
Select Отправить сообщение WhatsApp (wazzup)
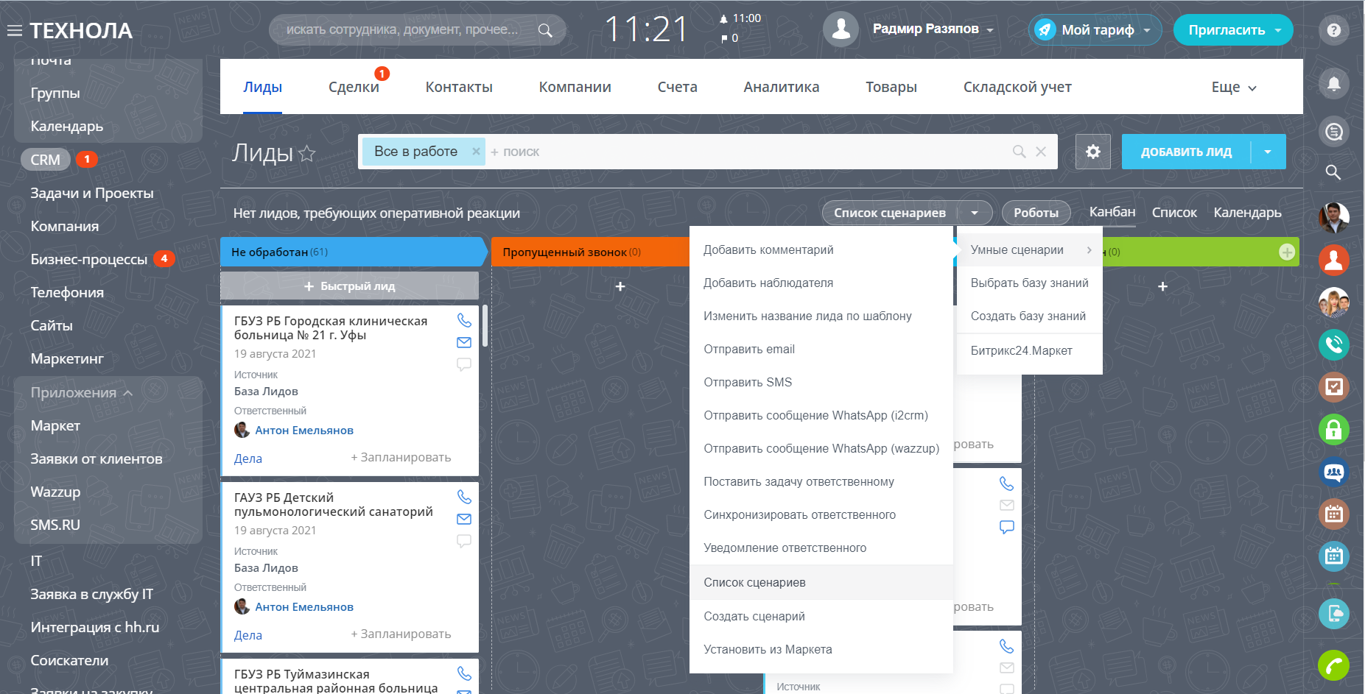[821, 449]
